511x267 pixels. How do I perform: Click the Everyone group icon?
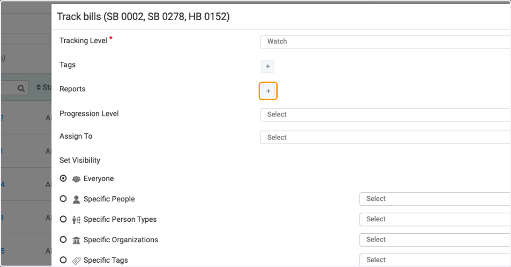(x=76, y=179)
